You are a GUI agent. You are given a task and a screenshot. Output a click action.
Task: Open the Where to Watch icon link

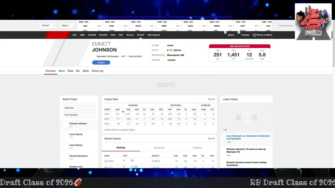tap(263, 35)
